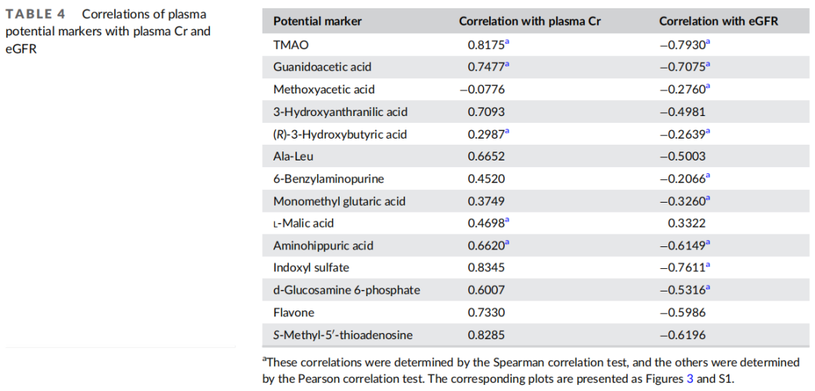
Task: Click footnote marker beside Guanidoacetic acid 0.7477
Action: [507, 65]
